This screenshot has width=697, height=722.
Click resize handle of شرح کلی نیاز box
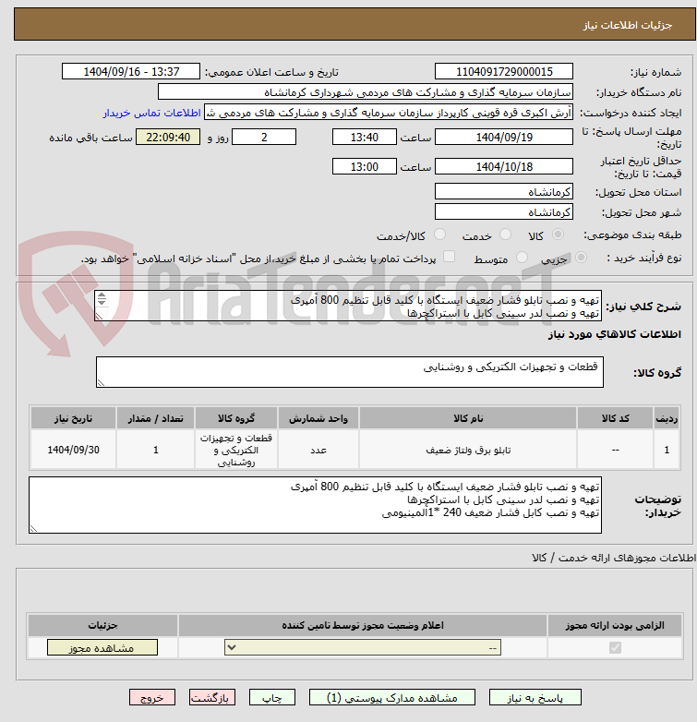tap(99, 316)
